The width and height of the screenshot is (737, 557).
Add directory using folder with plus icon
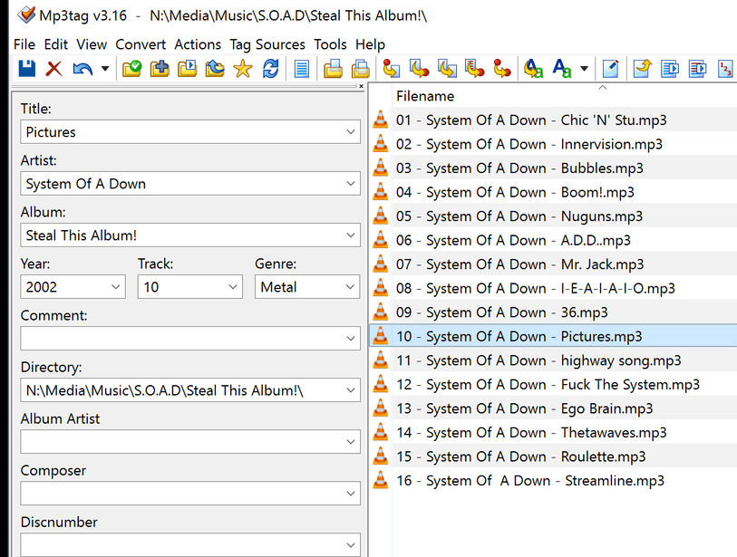160,69
